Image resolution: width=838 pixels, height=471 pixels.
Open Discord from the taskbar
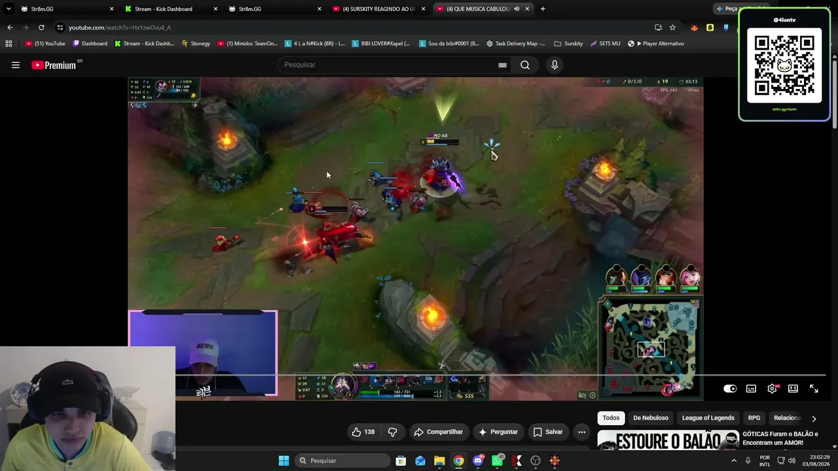coord(479,461)
